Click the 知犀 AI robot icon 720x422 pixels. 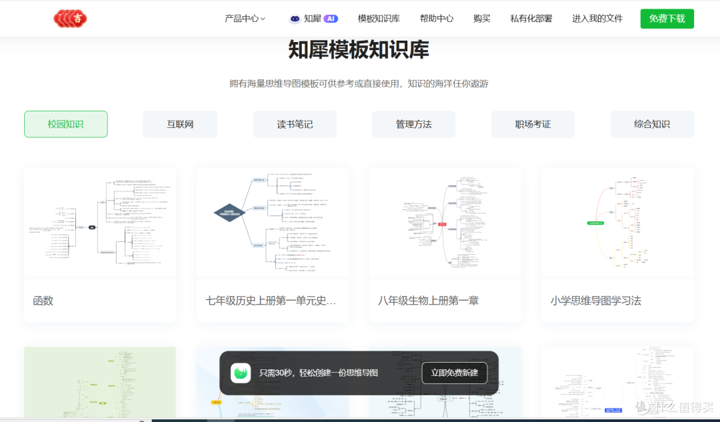coord(295,19)
